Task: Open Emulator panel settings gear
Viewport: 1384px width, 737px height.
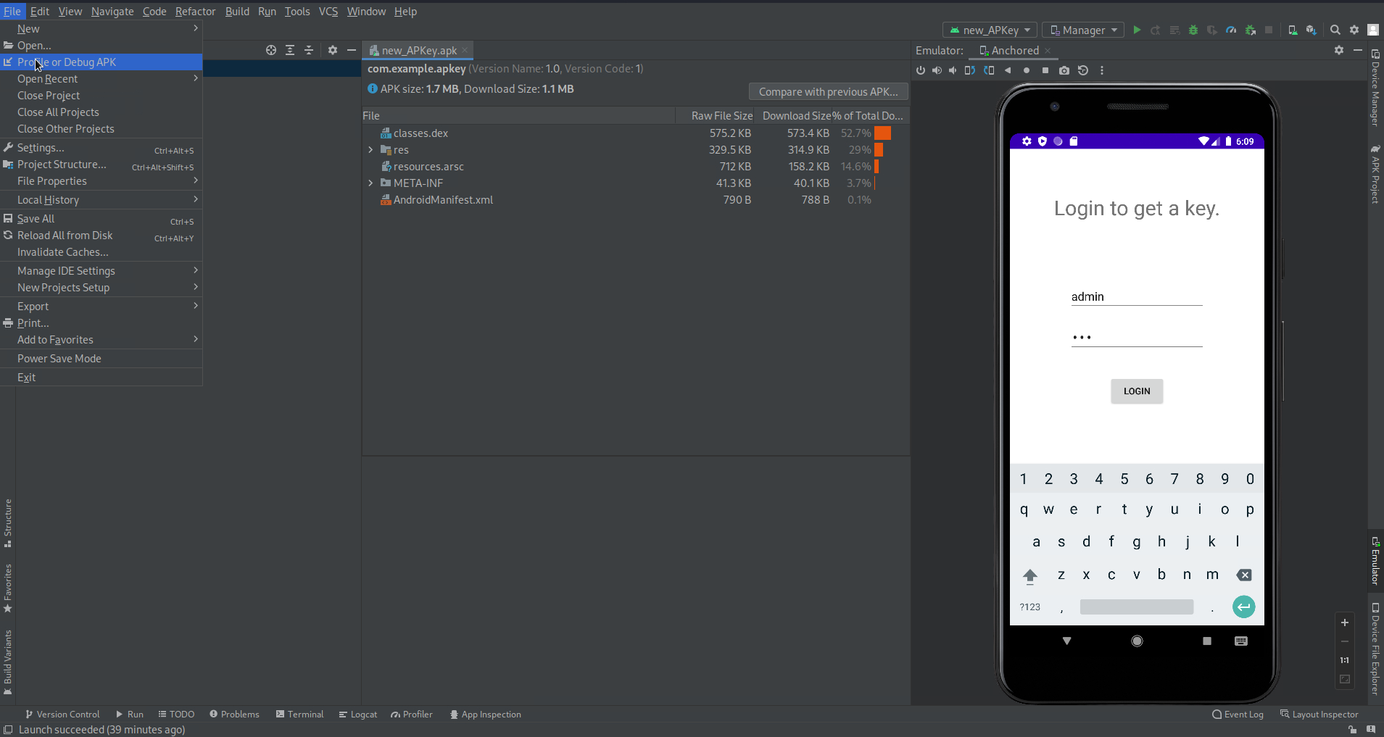Action: [x=1339, y=50]
